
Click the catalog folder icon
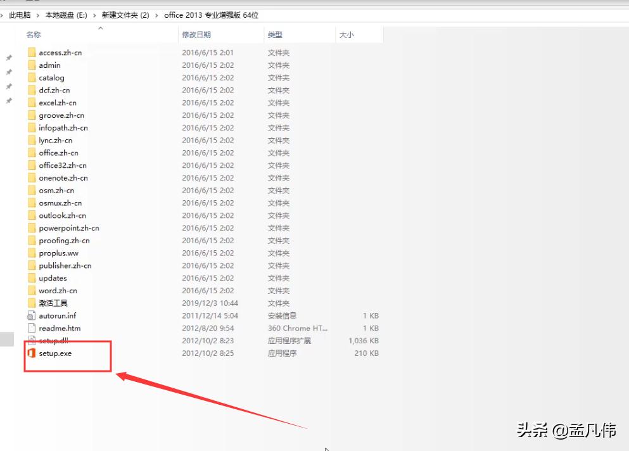coord(32,77)
